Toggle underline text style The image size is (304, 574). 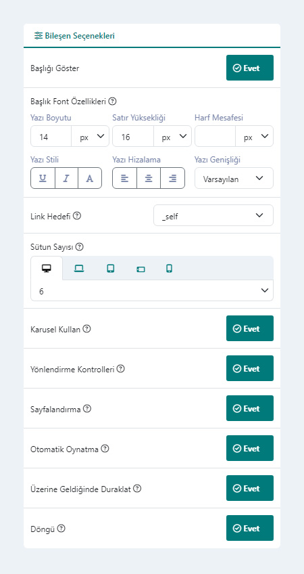[x=43, y=178]
